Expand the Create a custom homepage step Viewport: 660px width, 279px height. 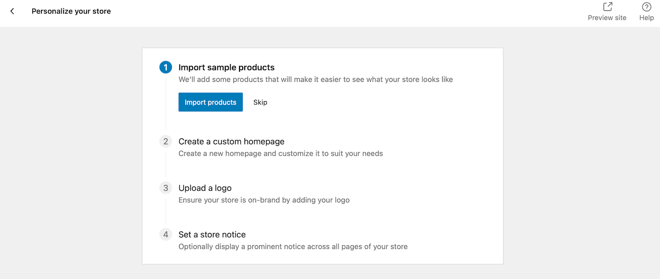(x=231, y=141)
